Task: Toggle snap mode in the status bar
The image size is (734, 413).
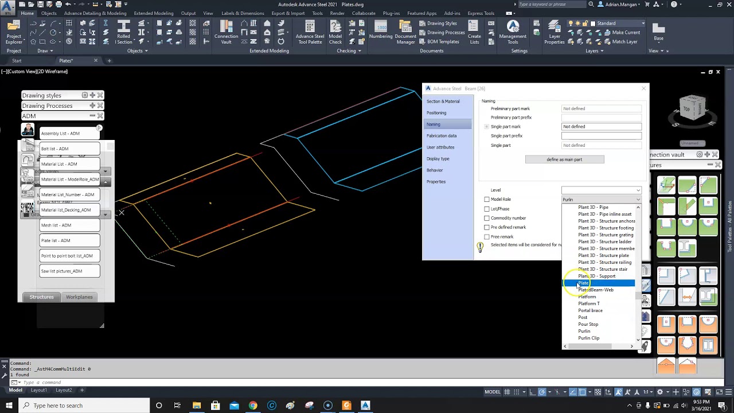Action: [x=516, y=392]
